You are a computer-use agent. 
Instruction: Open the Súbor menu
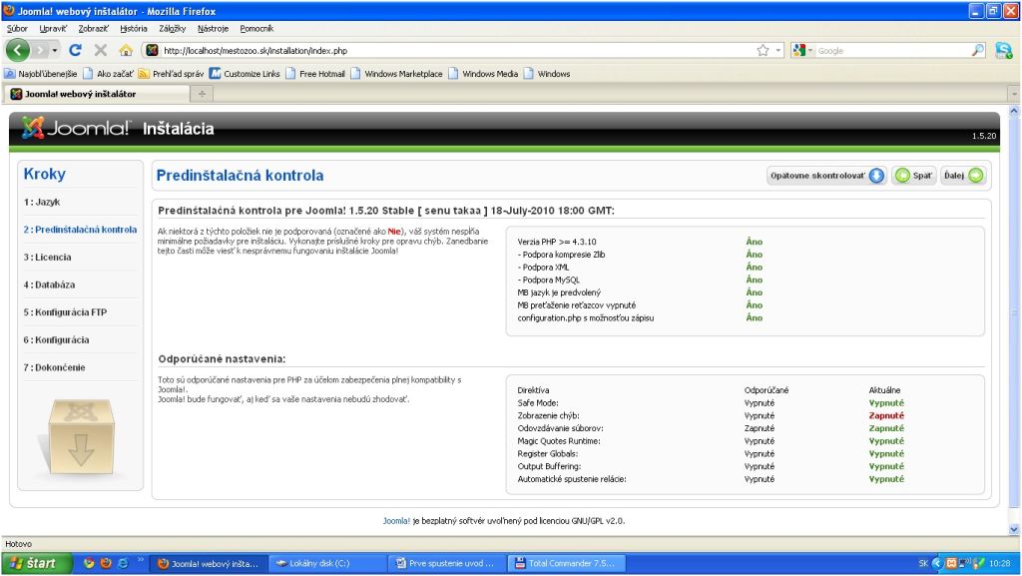17,29
